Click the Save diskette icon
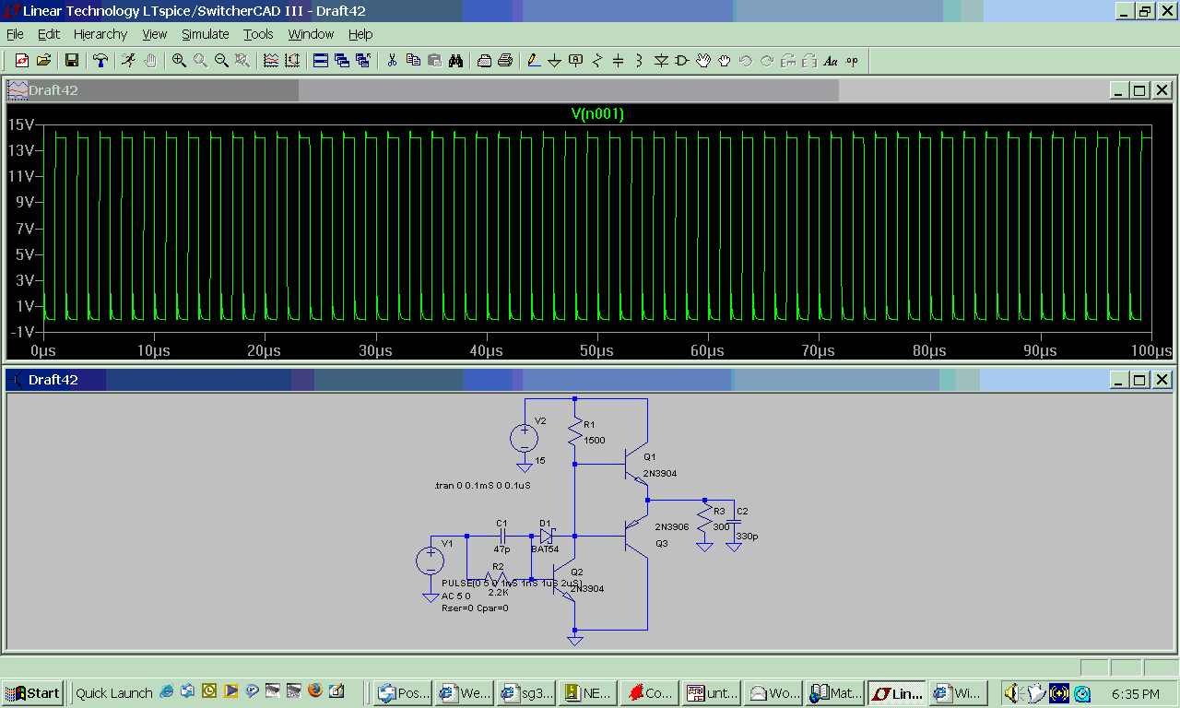This screenshot has width=1180, height=708. pyautogui.click(x=71, y=61)
